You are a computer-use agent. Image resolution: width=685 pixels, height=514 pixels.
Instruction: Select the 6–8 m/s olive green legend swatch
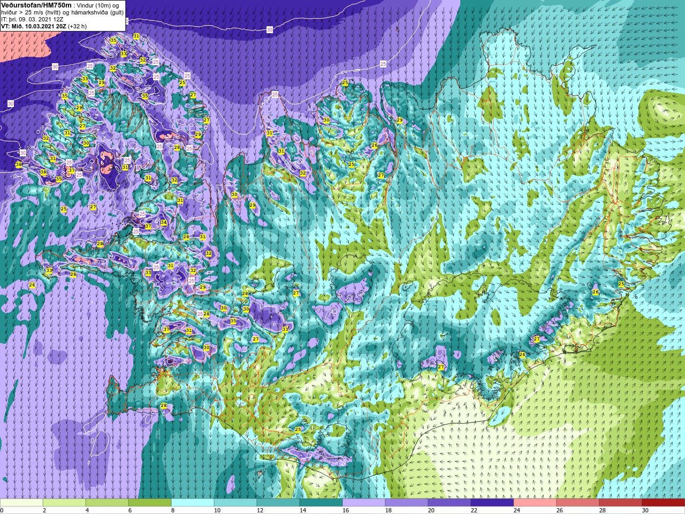pyautogui.click(x=150, y=503)
